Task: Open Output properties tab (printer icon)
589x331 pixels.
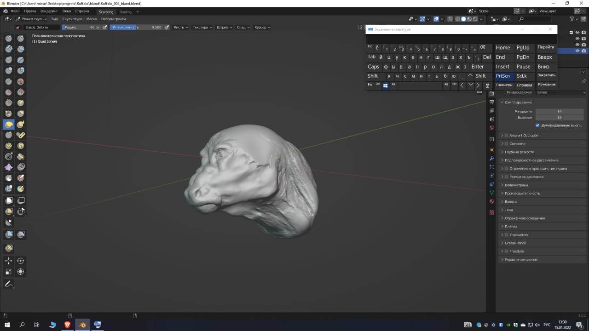Action: coord(491,102)
